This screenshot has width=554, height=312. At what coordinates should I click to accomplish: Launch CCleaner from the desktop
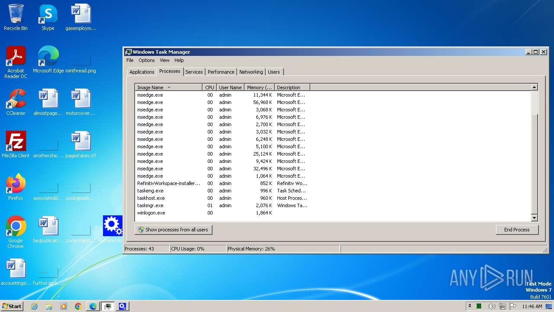coord(16,102)
